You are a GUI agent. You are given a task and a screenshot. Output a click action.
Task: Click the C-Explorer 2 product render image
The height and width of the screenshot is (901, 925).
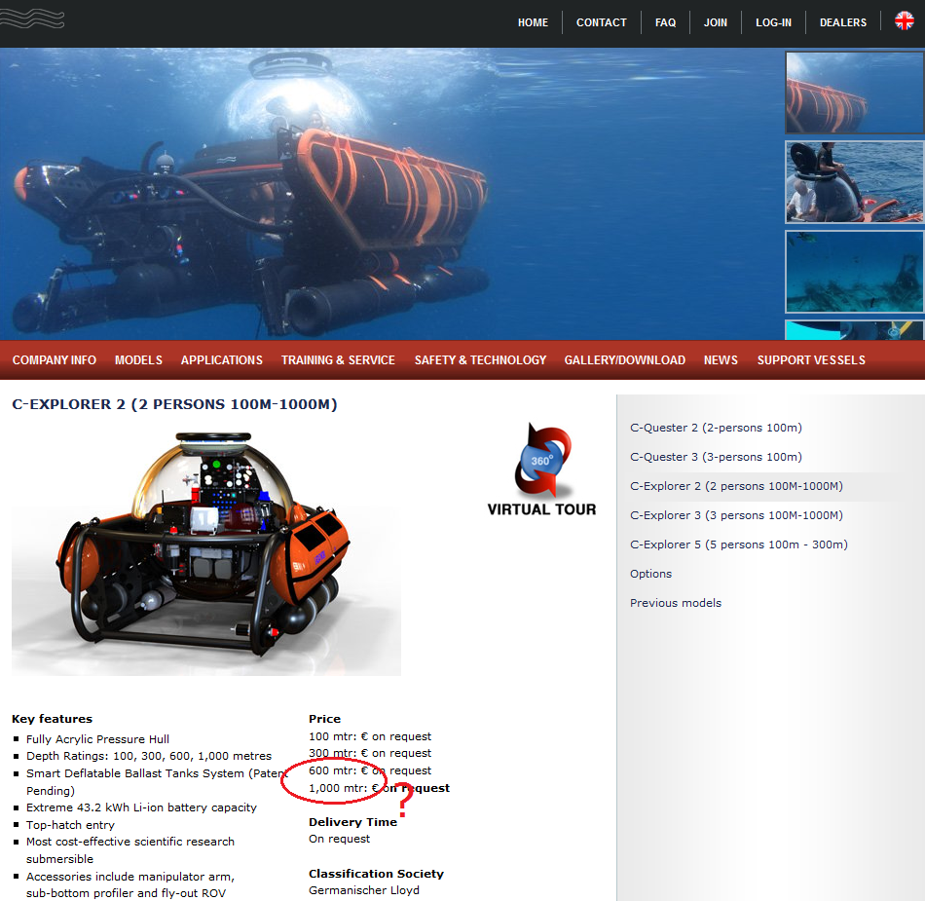pos(206,553)
